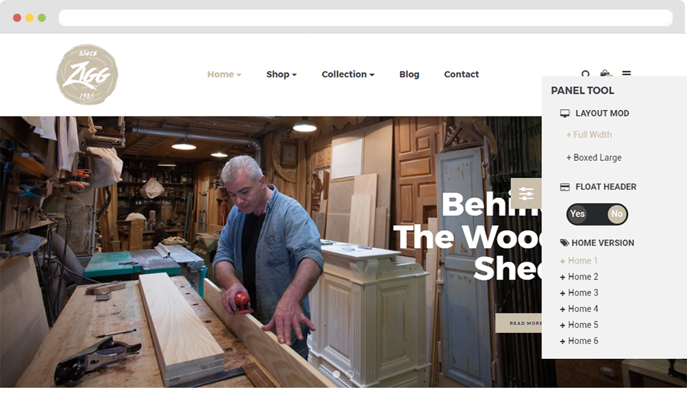Go to the Blog page
Screen dimensions: 687x411
(x=409, y=75)
